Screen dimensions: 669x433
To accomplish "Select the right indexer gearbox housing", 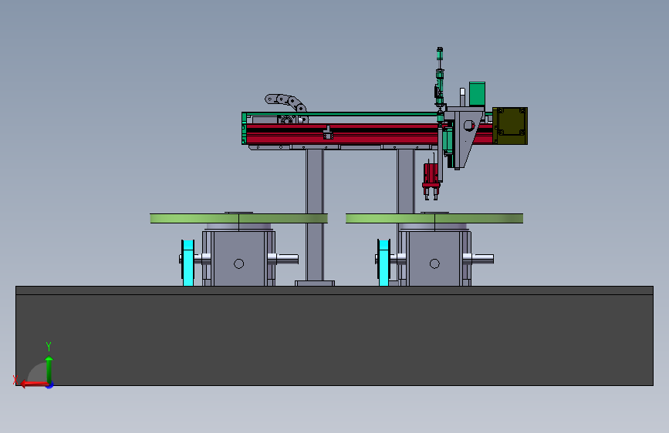I will 434,258.
